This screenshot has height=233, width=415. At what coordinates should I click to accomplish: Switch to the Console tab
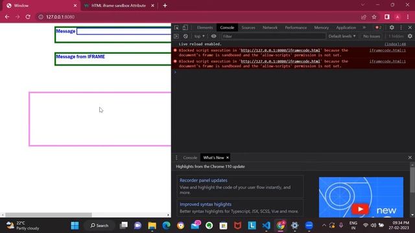[x=227, y=27]
